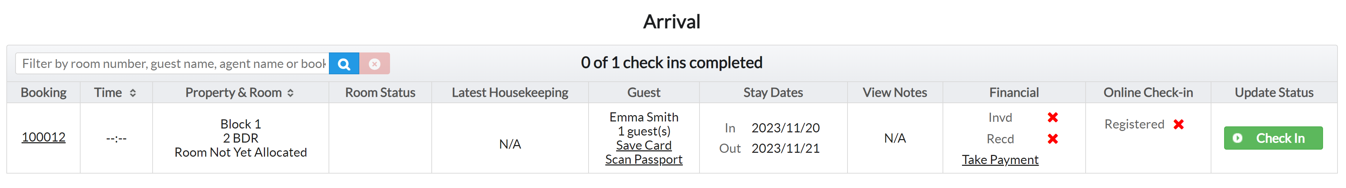Open booking 100012 link
The image size is (1346, 188).
[43, 138]
